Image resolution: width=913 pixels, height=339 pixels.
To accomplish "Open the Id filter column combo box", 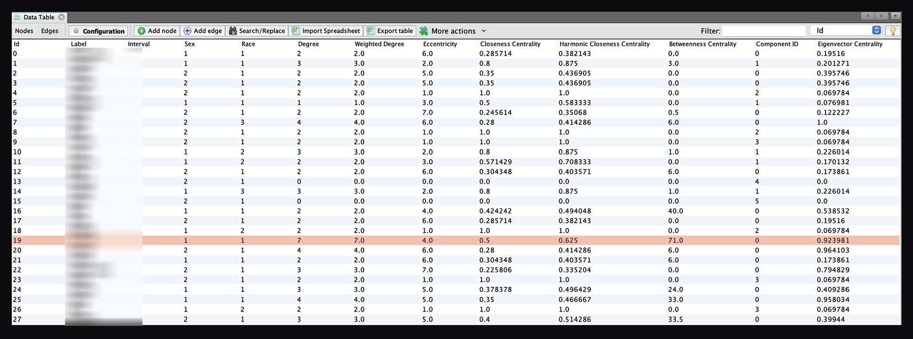I will tap(846, 30).
